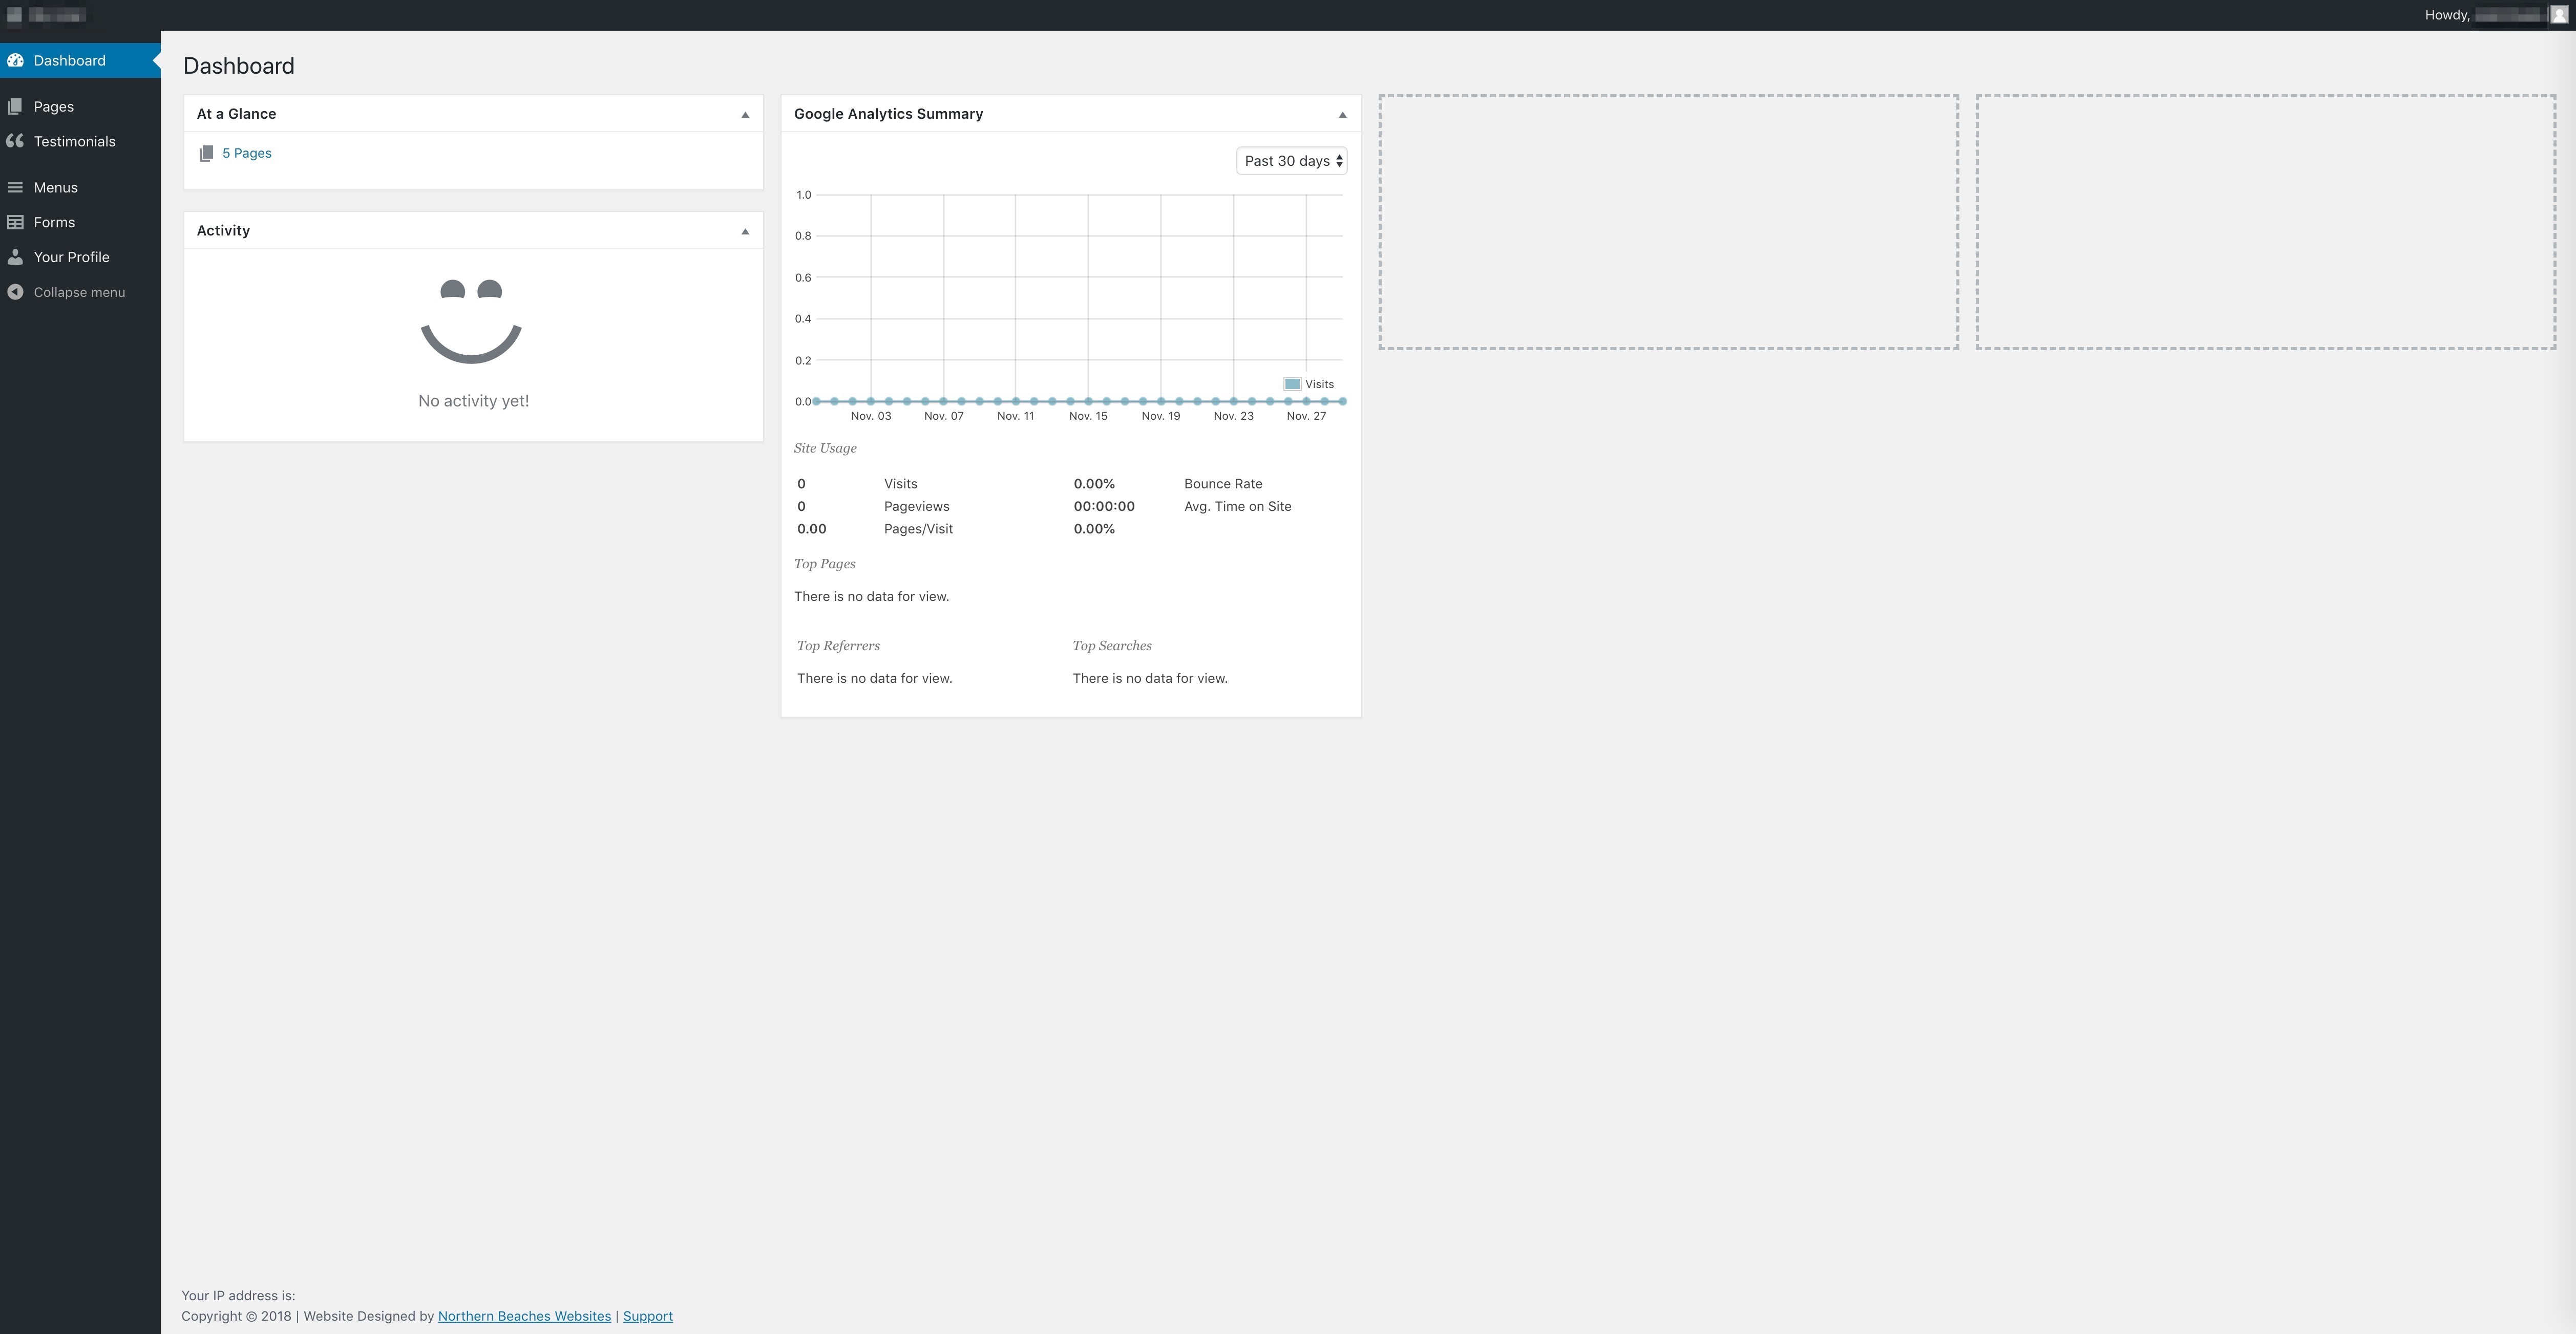Open the Testimonials menu item

coord(74,141)
